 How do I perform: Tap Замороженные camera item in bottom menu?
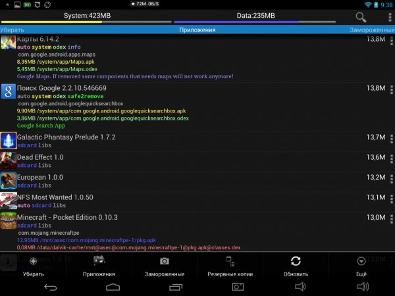164,266
